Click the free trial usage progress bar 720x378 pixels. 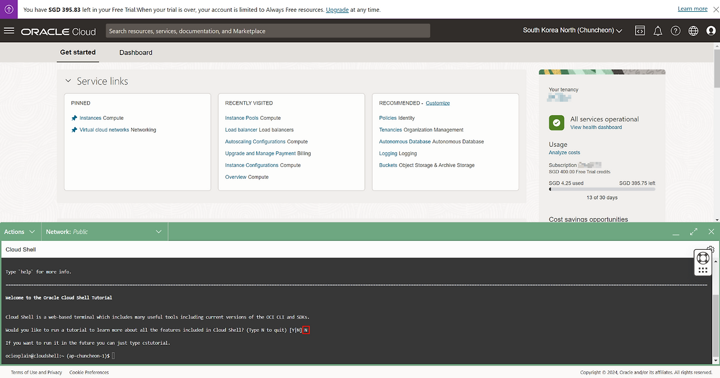point(602,190)
